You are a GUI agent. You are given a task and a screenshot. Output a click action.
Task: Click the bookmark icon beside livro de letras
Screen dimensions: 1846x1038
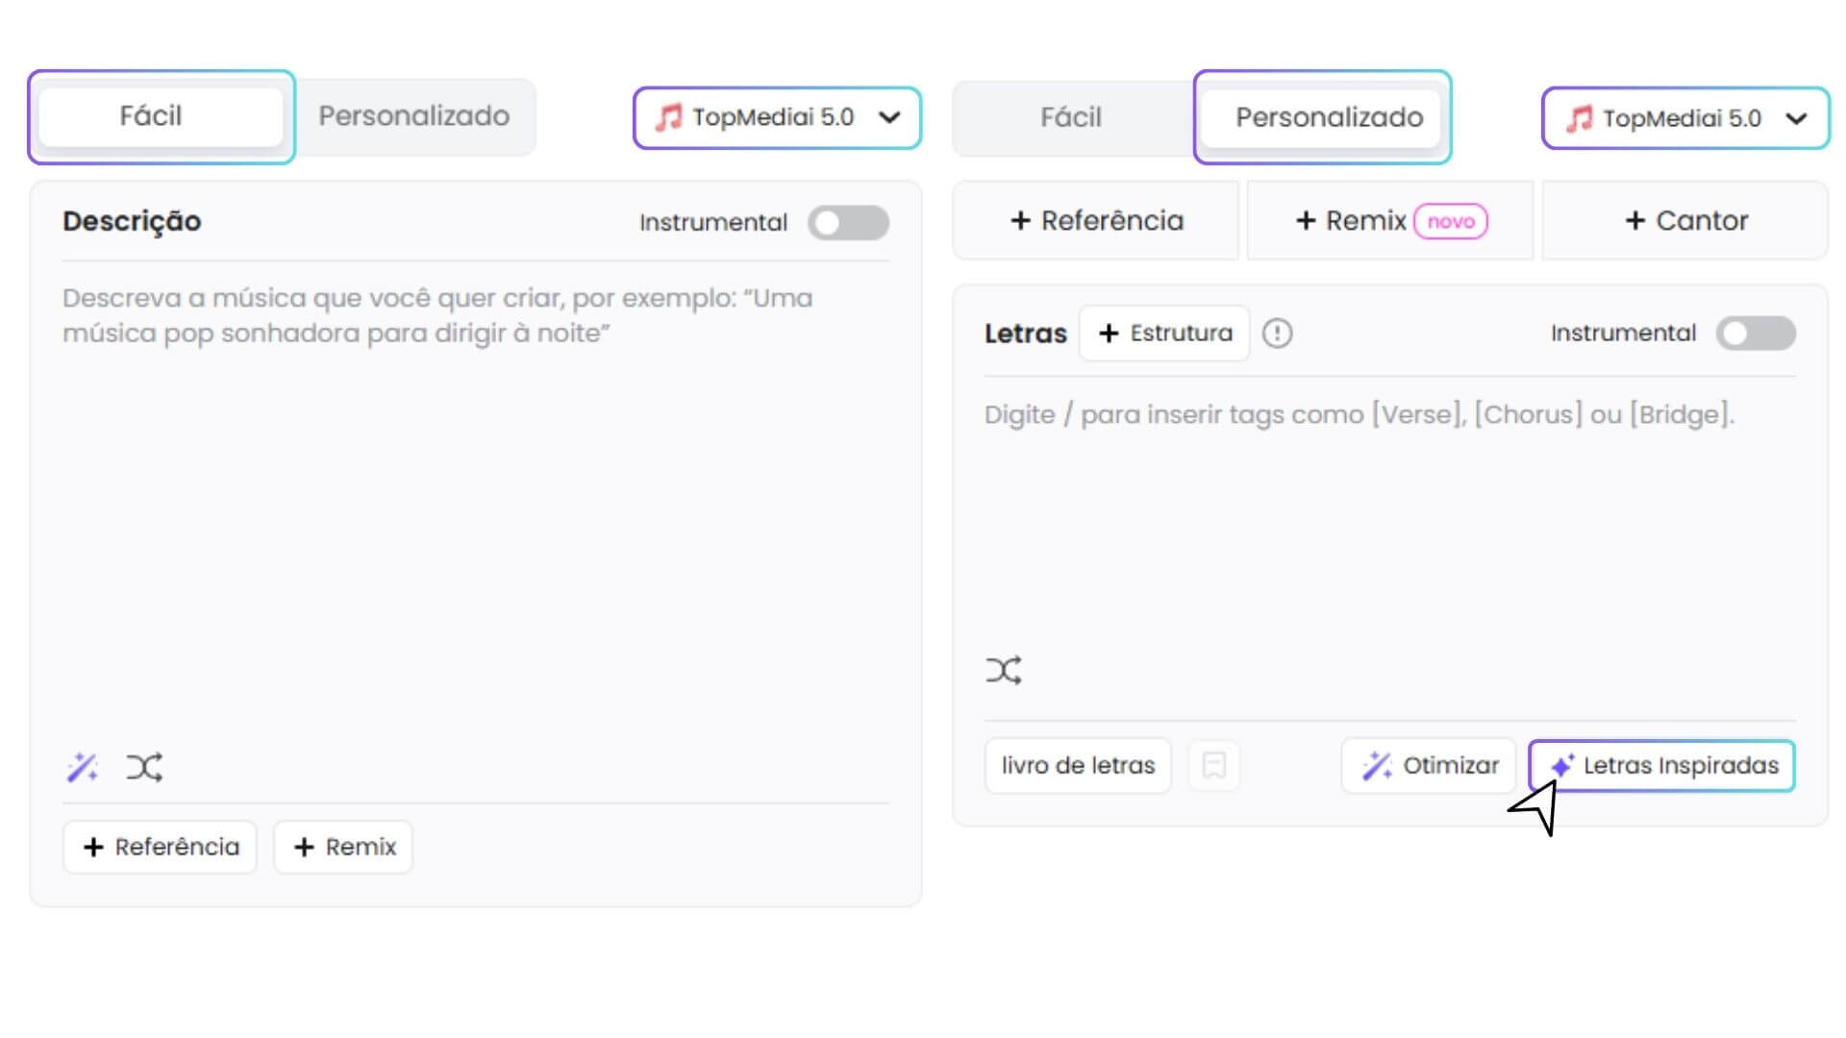(1213, 765)
